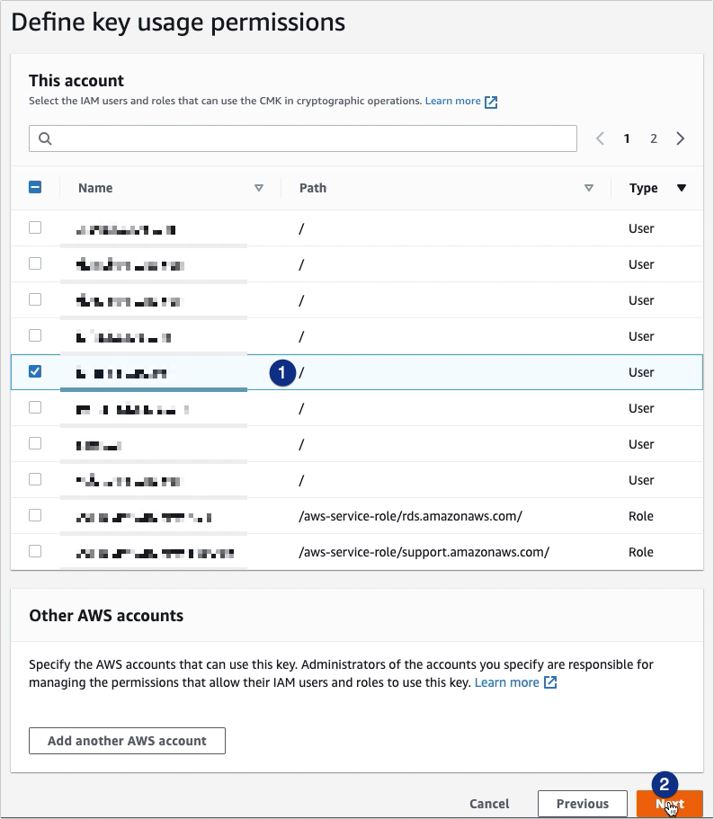
Task: Click the Add another AWS account button
Action: pyautogui.click(x=127, y=740)
